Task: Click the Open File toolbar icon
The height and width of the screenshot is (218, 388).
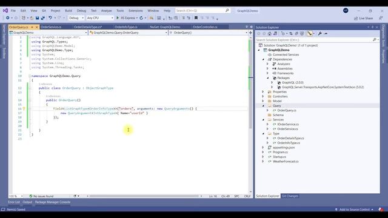Action: 32,18
